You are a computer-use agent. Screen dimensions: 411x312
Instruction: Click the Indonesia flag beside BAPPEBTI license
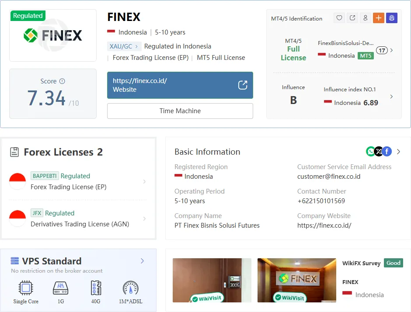[17, 181]
